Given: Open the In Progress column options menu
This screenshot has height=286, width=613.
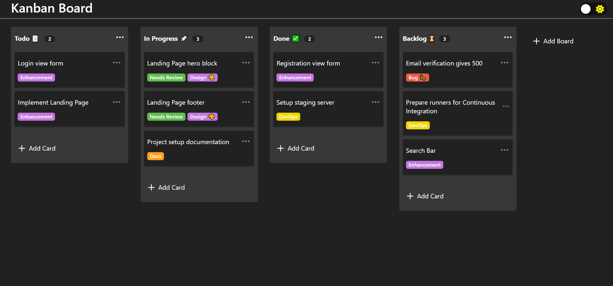Looking at the screenshot, I should (249, 38).
